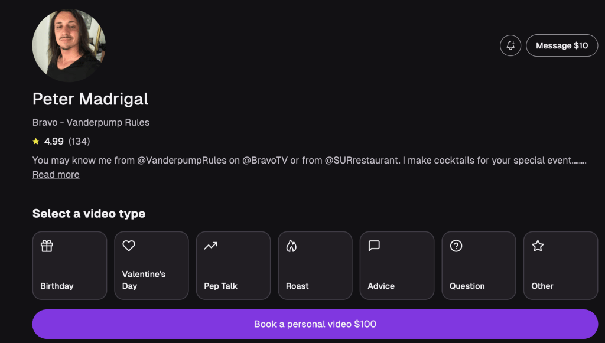The width and height of the screenshot is (605, 343).
Task: Click the speech bubble icon on Advice
Action: click(x=374, y=246)
